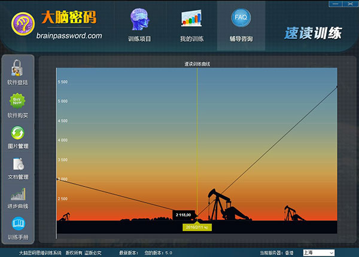Click the 当前服务器: 香港 status text

click(x=277, y=253)
